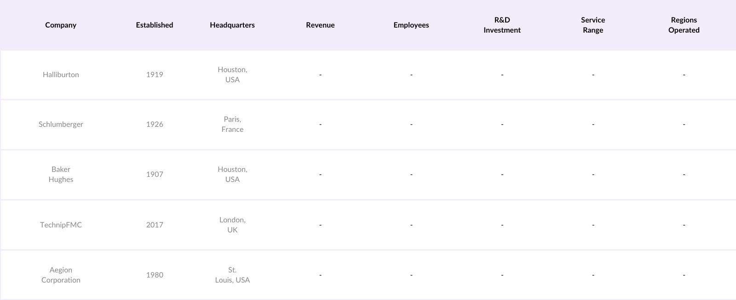Select the TechnipFMC company cell
The height and width of the screenshot is (300, 736).
[61, 225]
